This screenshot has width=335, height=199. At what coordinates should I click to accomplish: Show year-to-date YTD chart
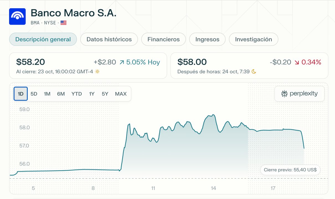tap(77, 94)
